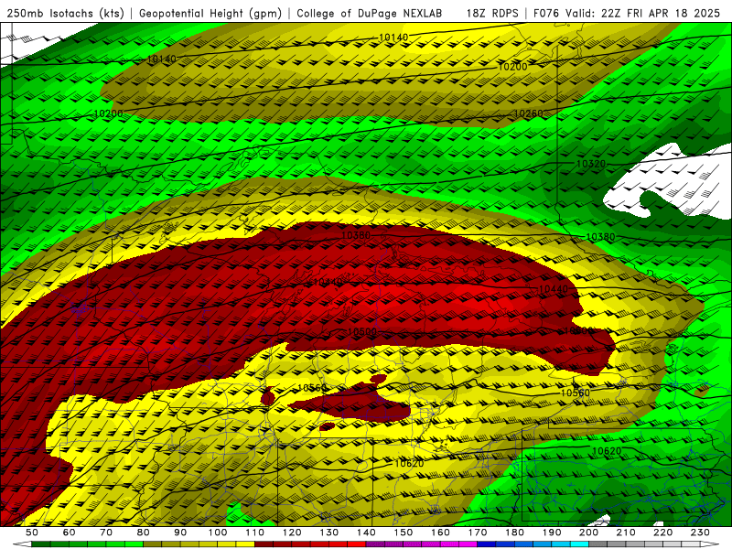Screen dimensions: 732x549
Task: Click the legend value 60
Action: coord(69,533)
